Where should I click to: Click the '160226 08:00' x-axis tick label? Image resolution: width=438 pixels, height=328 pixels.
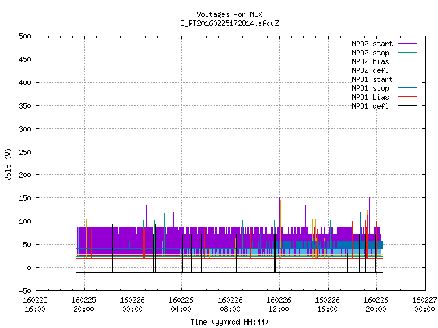click(230, 305)
